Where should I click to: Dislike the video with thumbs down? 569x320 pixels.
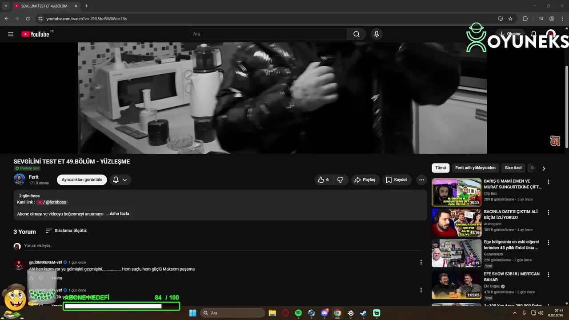341,180
